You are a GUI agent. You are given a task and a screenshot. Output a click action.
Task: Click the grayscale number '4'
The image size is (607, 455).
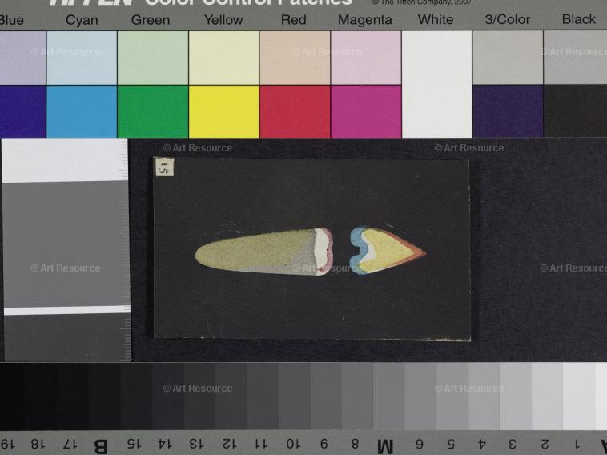pyautogui.click(x=481, y=443)
